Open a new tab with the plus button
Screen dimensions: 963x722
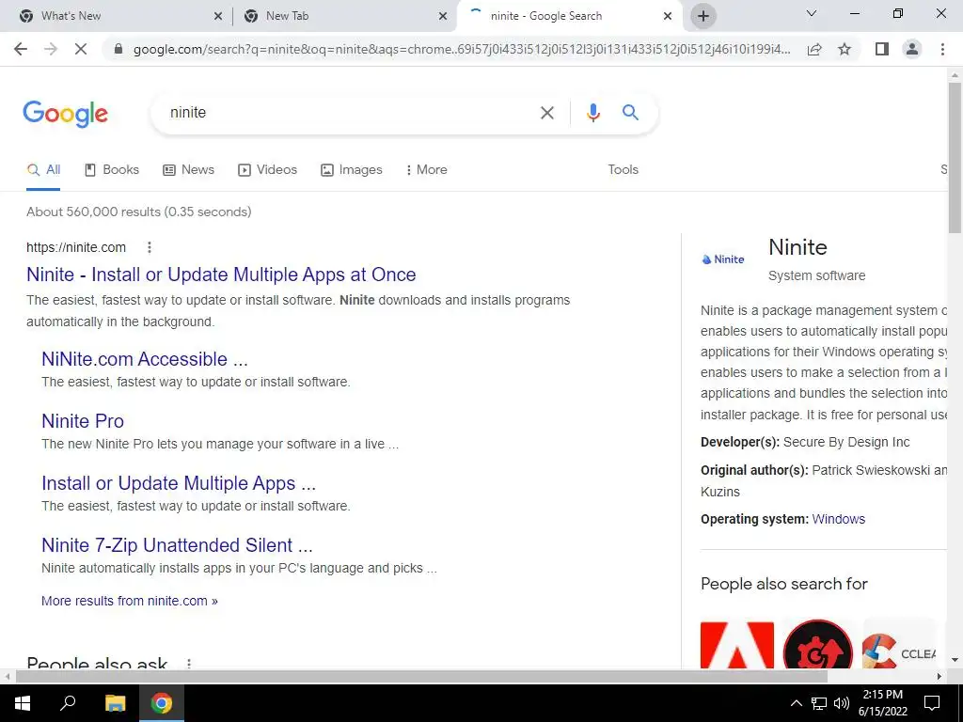(x=703, y=16)
